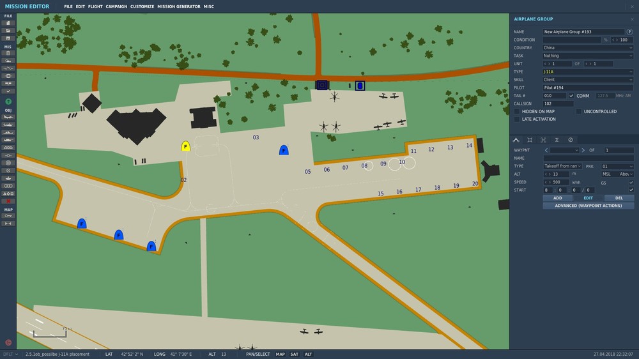Screen dimensions: 639x359
Task: Open the FLIGHT menu
Action: (95, 6)
